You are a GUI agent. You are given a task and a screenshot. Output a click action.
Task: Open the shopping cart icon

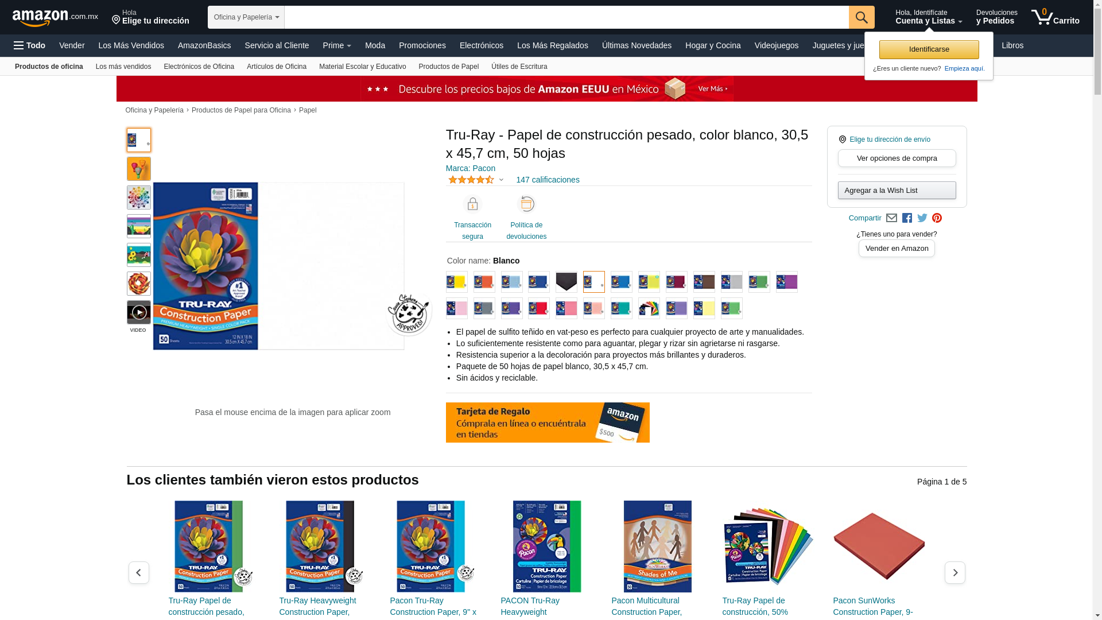point(1055,17)
